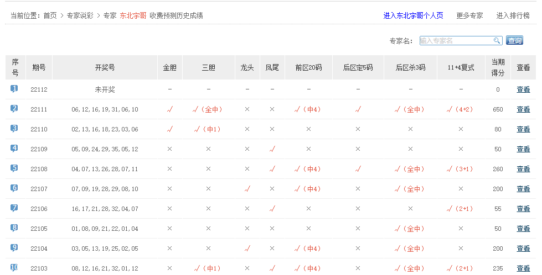Viewport: 542px width, 275px height.
Task: Open 查看 link for period 22108
Action: 523,169
